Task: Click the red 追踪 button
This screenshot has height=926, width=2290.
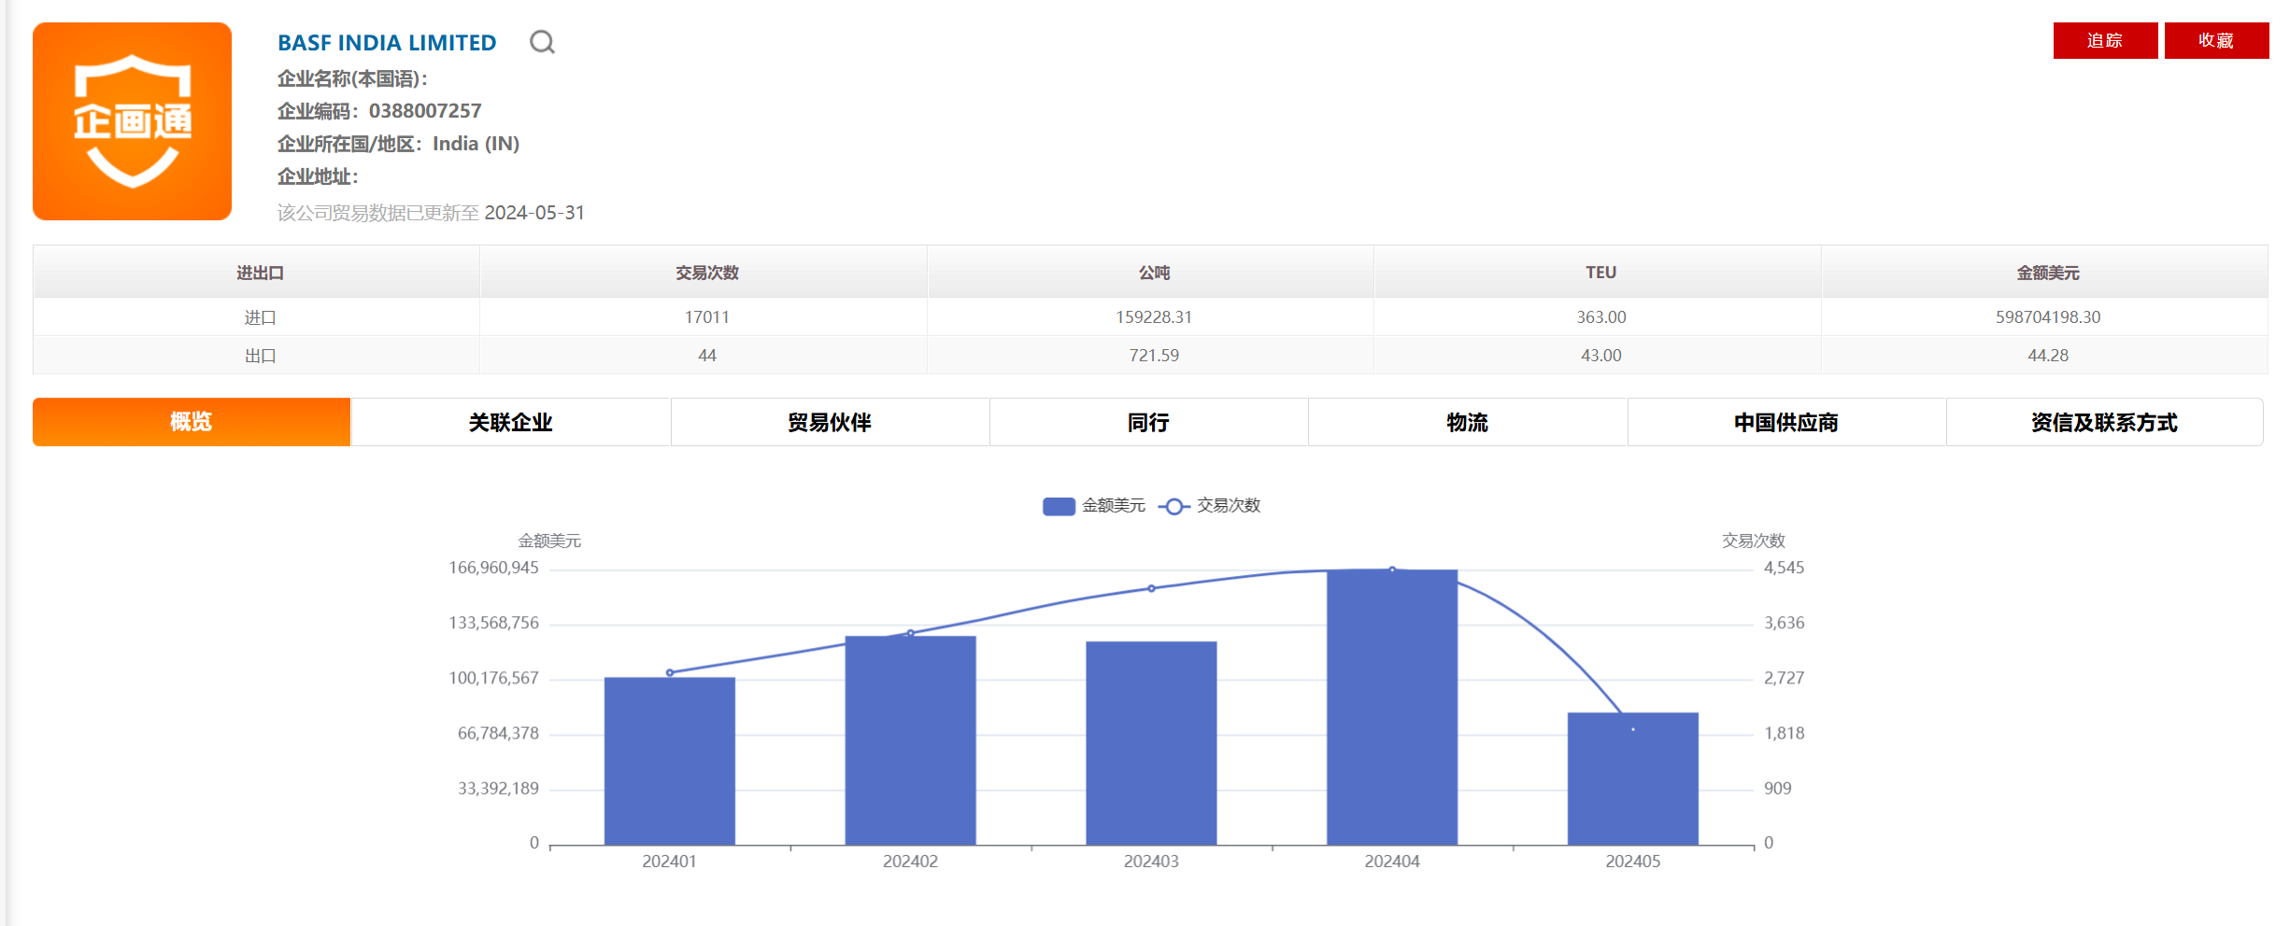Action: (2104, 41)
